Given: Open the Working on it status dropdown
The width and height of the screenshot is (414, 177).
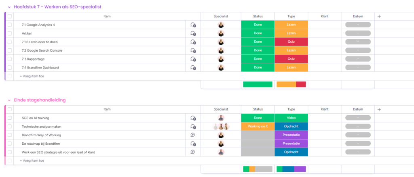Looking at the screenshot, I should click(258, 127).
